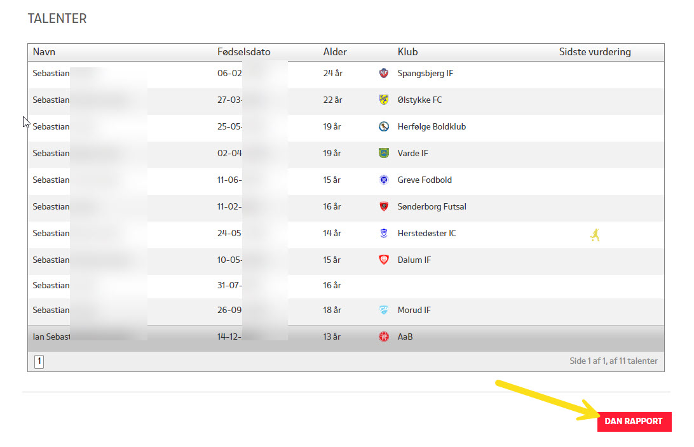Click the Dalum IF club logo
This screenshot has width=694, height=447.
click(x=383, y=260)
